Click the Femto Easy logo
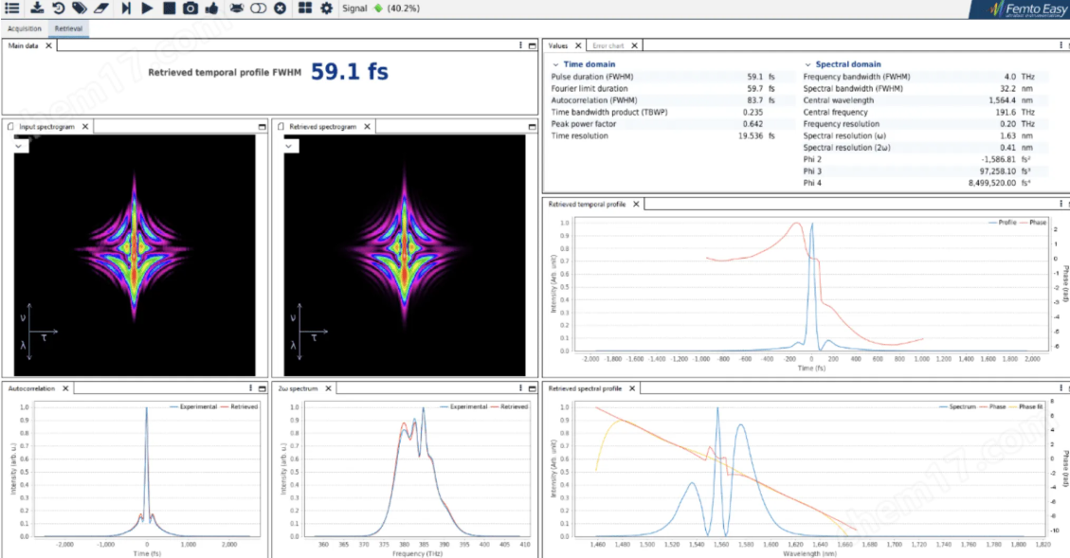Screen dimensions: 1070x558 coord(1027,9)
